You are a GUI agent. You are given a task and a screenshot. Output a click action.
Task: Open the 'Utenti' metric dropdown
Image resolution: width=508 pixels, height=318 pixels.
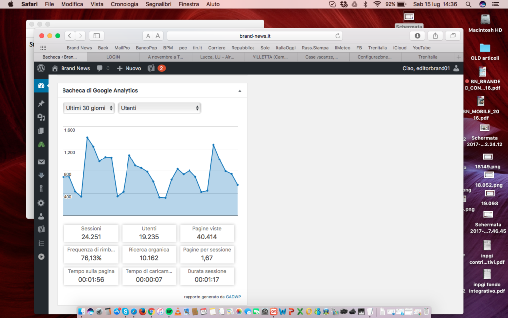coord(159,108)
